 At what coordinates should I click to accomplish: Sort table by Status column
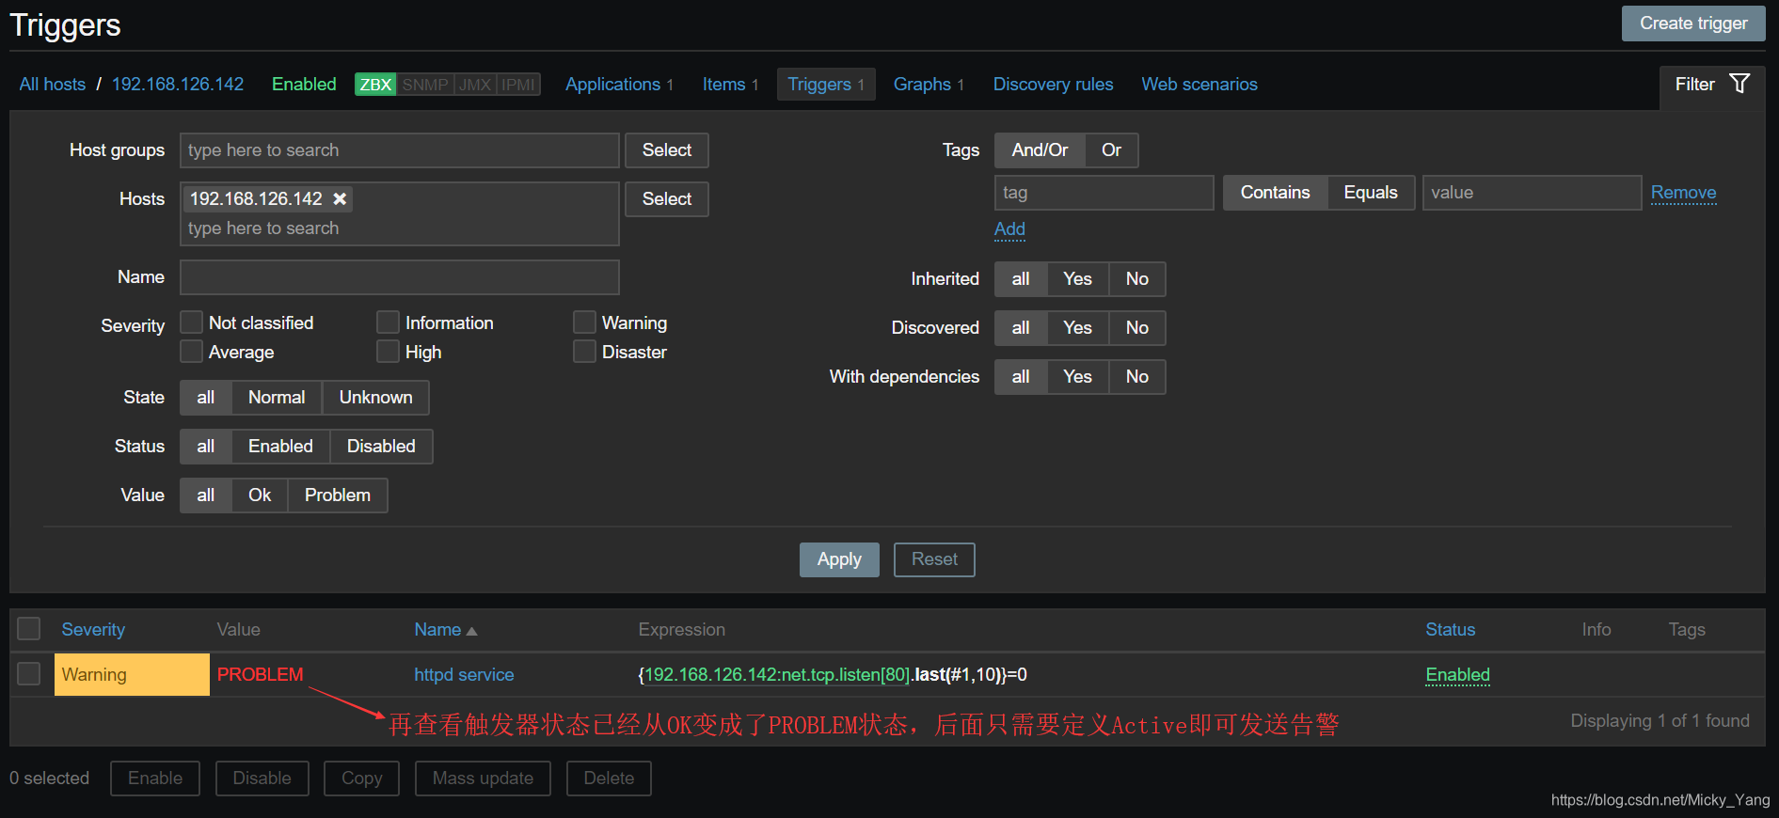1450,629
